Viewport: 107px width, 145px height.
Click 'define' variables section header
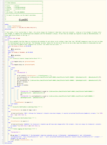[7, 24]
